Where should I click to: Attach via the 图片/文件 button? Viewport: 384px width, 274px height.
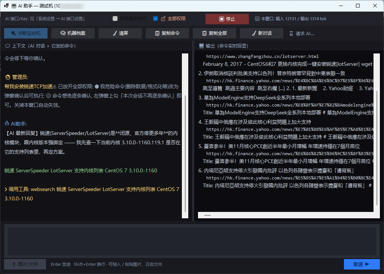pos(25,264)
